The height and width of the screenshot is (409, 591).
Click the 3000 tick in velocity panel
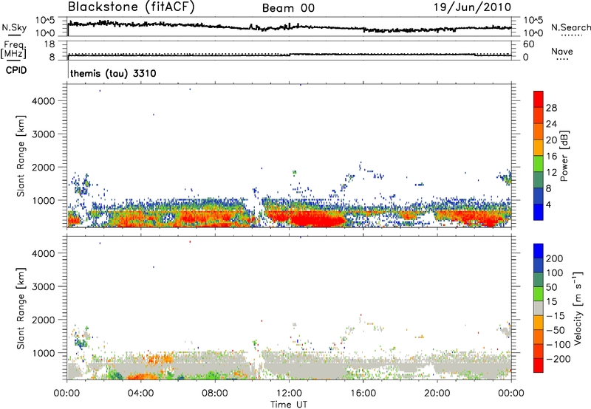pos(44,286)
